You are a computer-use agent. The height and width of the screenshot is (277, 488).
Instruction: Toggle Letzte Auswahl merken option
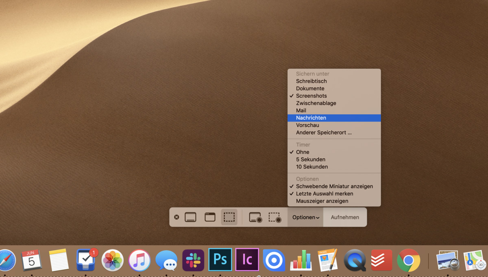(334, 194)
